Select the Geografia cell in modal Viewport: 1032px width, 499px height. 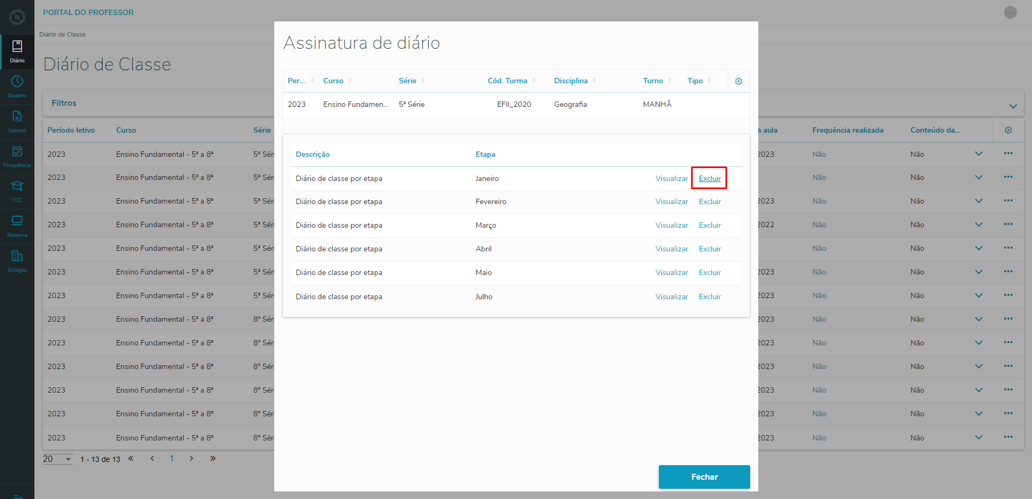pyautogui.click(x=571, y=104)
